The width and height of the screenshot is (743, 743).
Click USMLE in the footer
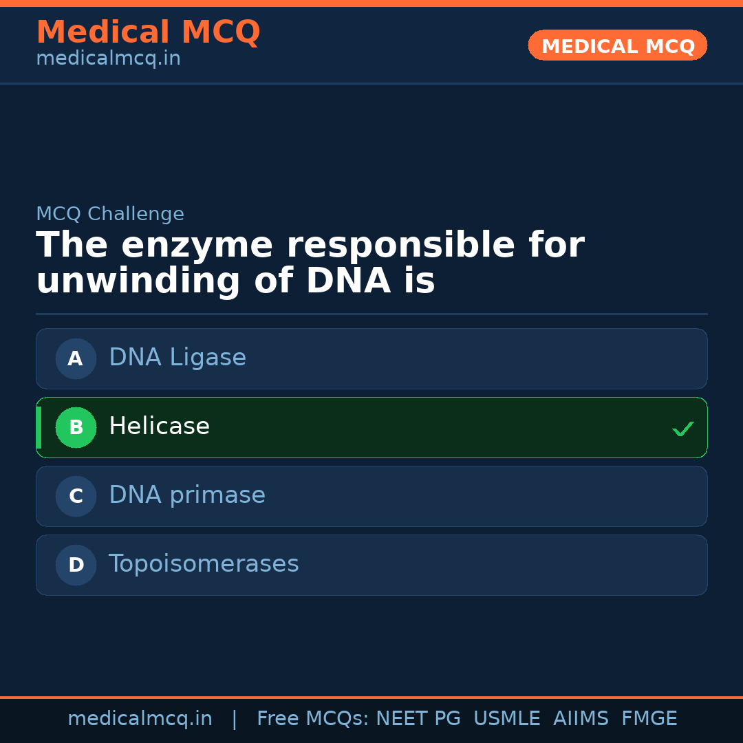506,719
